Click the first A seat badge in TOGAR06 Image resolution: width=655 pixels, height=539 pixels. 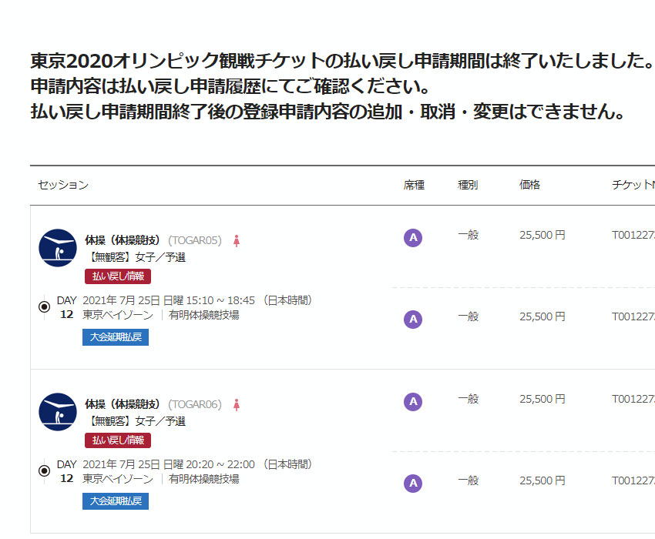click(x=413, y=402)
